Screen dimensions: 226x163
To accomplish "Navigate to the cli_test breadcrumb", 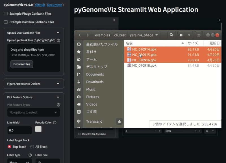I will coord(120,35).
